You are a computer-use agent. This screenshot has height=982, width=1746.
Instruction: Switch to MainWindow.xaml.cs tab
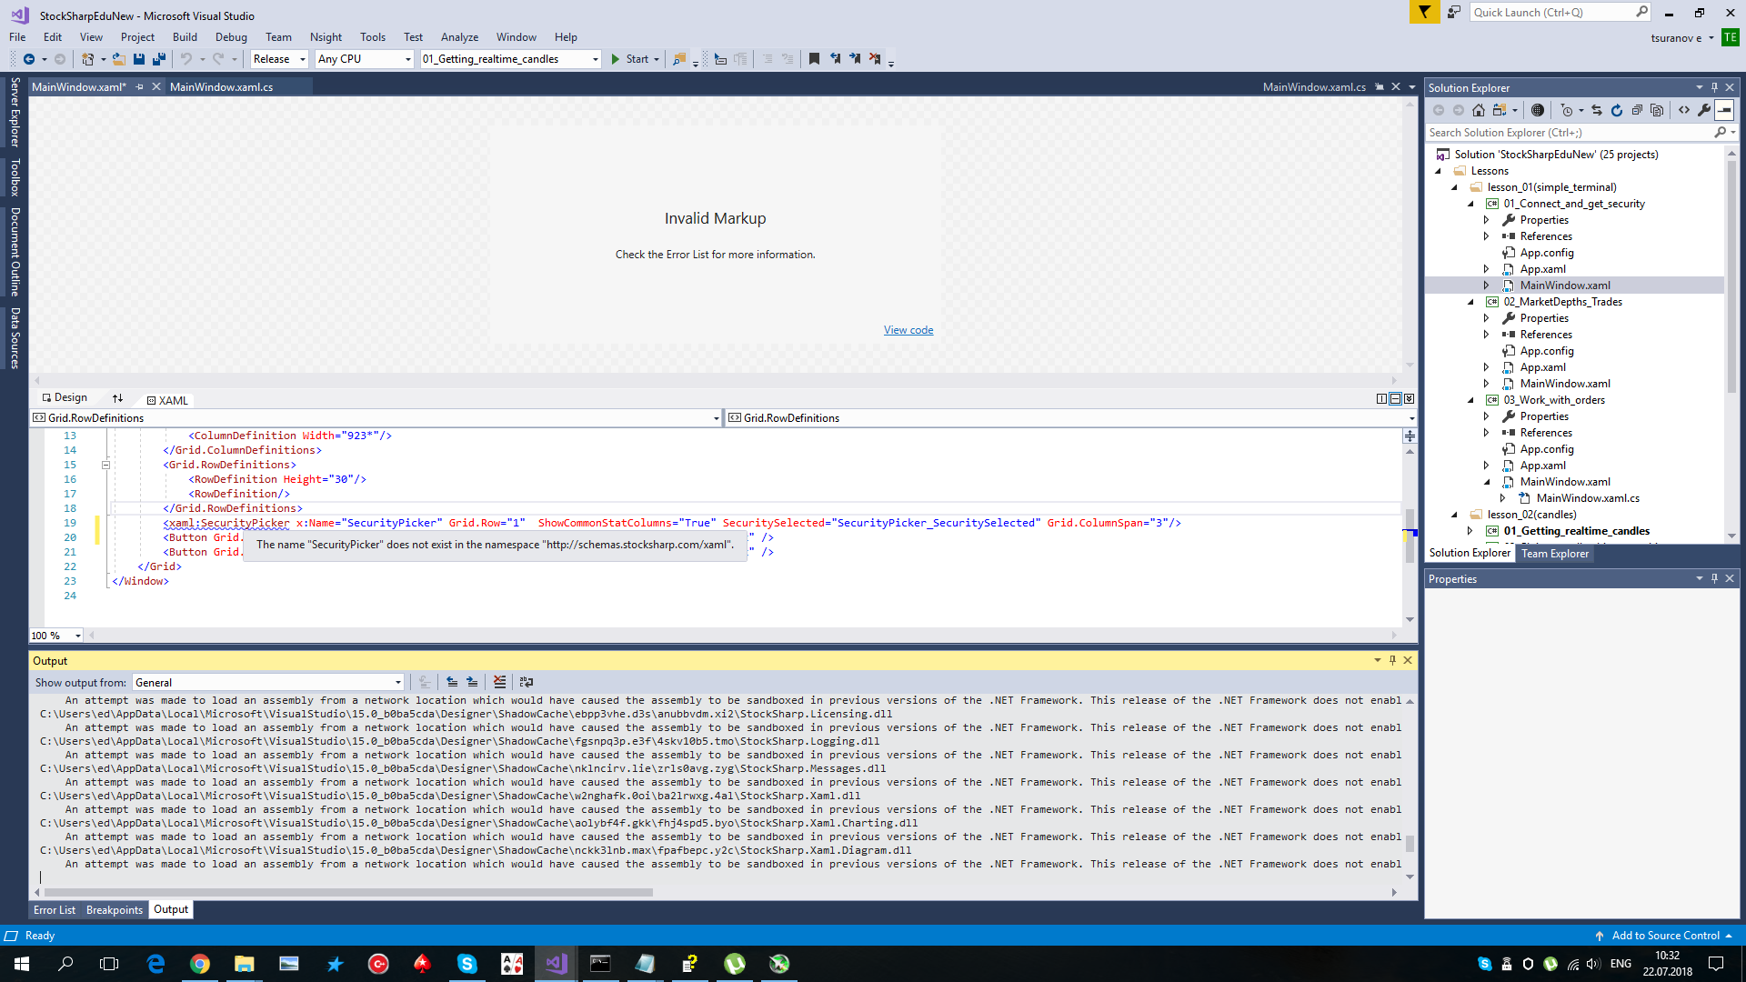pos(221,87)
